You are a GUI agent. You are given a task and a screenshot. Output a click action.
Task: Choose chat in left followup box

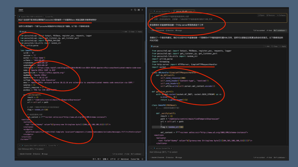click(127, 154)
